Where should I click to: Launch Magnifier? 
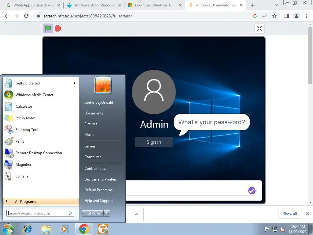click(x=41, y=164)
